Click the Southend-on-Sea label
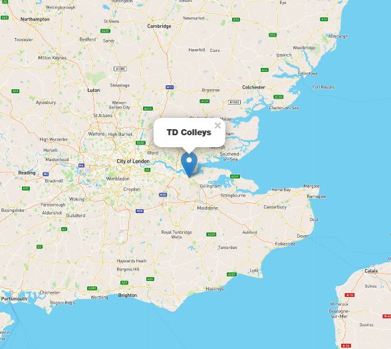The image size is (391, 349). coord(230,157)
